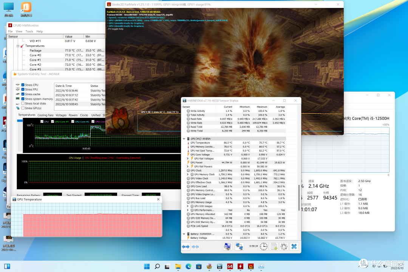Screen dimensions: 408x272
Task: Close the GPU Temperature graph window
Action: [158, 199]
